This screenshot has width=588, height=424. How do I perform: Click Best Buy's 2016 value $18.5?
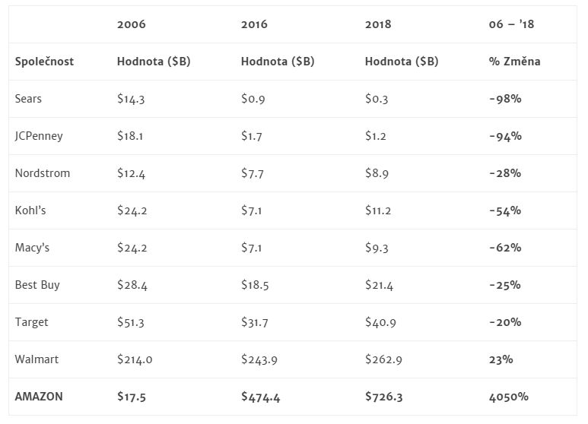pos(256,285)
